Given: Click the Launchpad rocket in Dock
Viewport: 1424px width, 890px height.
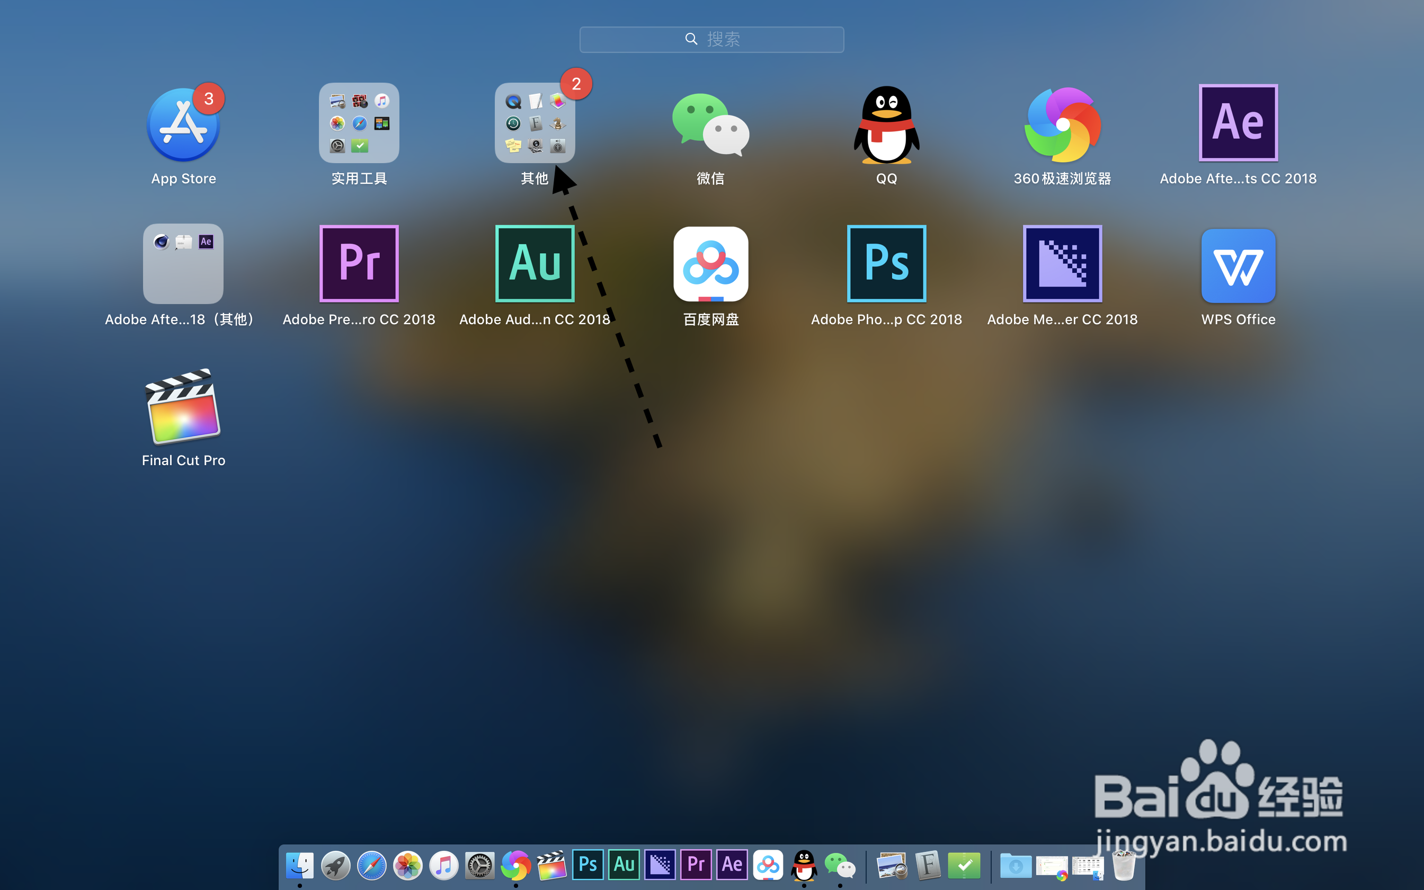Looking at the screenshot, I should [x=335, y=865].
